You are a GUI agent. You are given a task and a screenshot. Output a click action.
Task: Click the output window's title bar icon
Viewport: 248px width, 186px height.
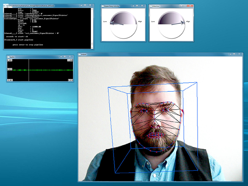pos(80,54)
